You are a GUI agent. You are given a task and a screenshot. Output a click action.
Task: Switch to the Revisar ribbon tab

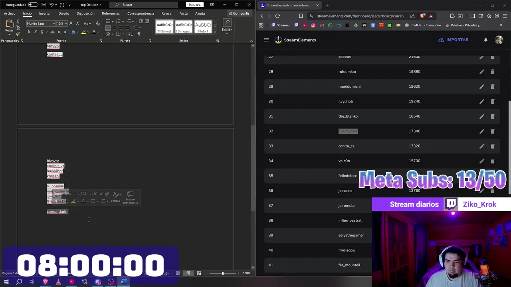click(x=167, y=14)
